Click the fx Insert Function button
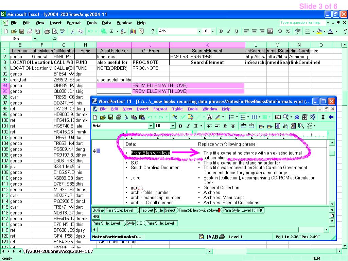Viewport: 348px width, 261px height. 55,39
